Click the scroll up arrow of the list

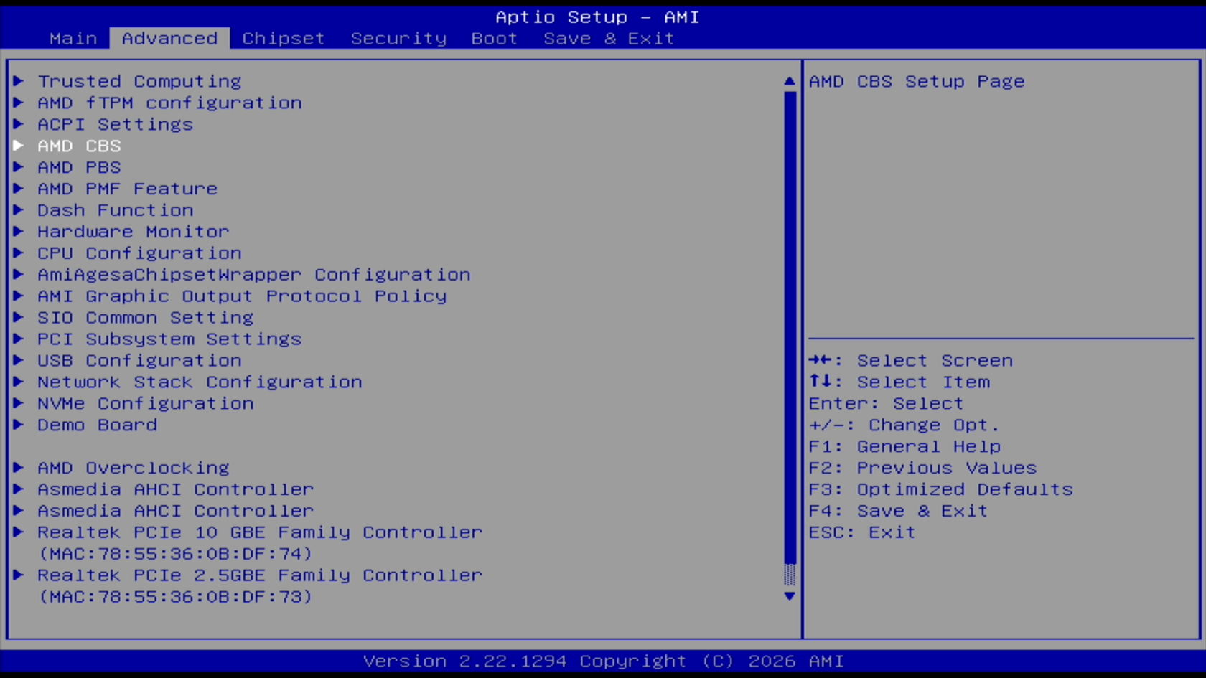(x=790, y=81)
